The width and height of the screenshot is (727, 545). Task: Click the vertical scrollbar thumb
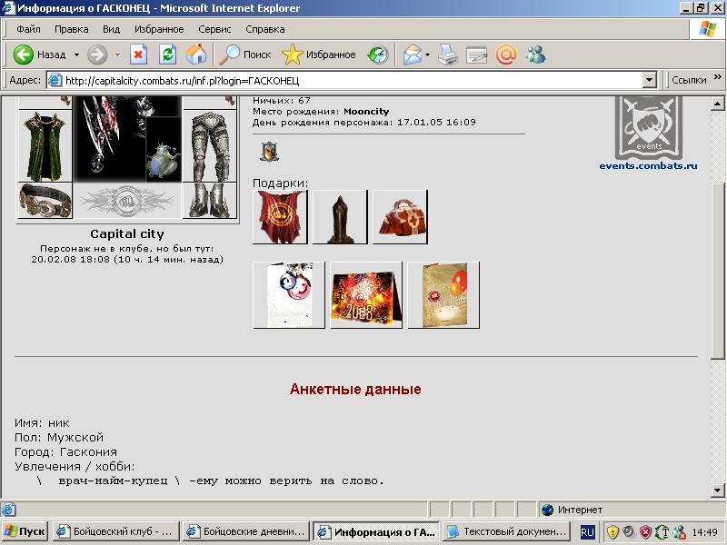[717, 271]
